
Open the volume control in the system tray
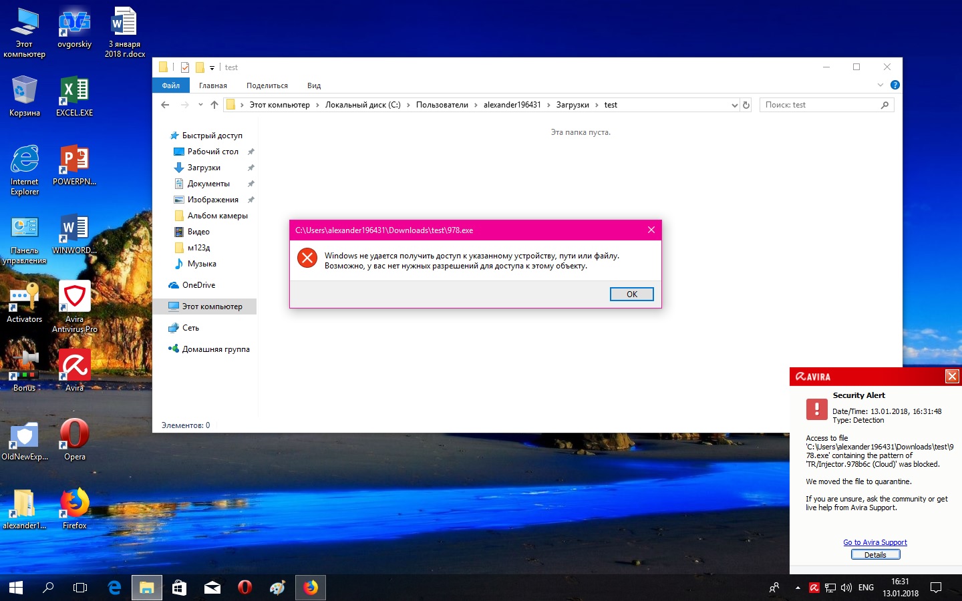(x=846, y=588)
